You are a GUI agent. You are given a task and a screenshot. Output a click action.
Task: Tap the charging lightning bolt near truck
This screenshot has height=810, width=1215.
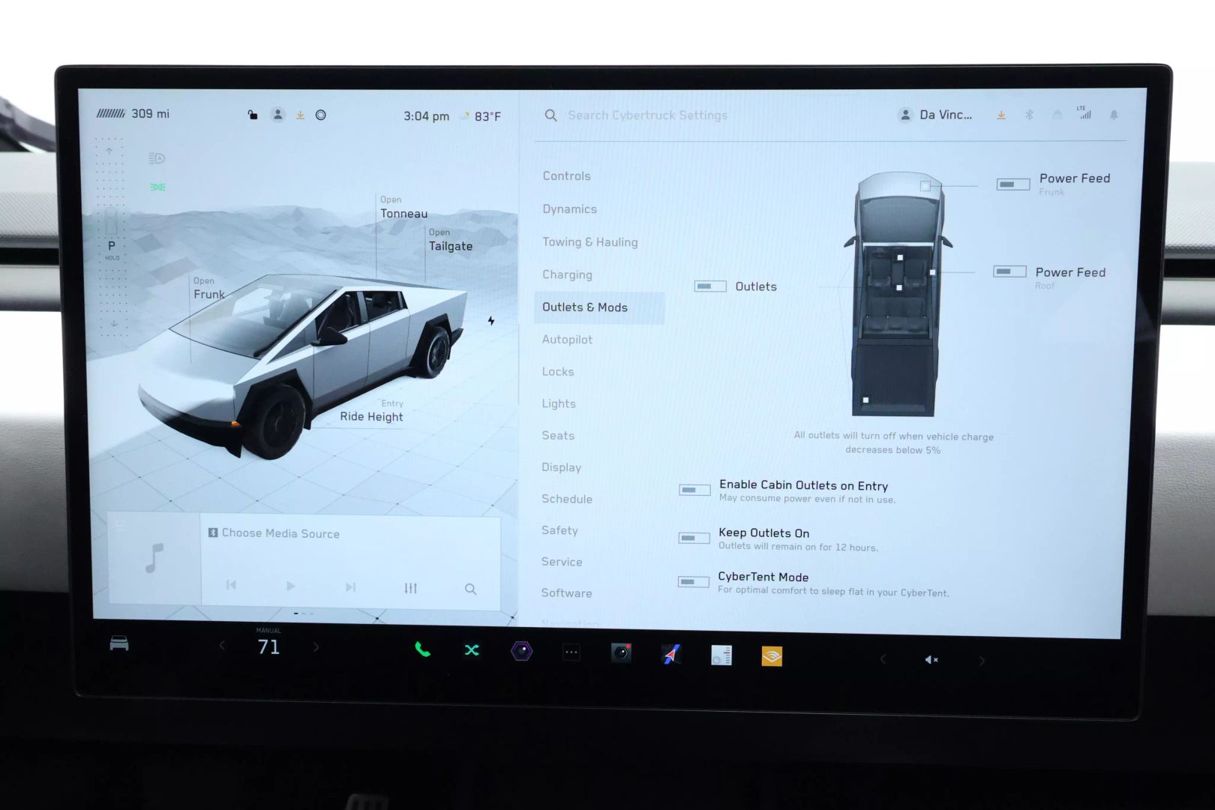pos(491,320)
